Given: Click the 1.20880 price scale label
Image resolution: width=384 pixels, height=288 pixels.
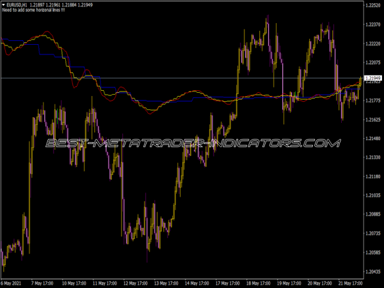Looking at the screenshot, I should click(372, 214).
